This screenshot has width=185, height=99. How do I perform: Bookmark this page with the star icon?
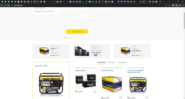tap(169, 5)
